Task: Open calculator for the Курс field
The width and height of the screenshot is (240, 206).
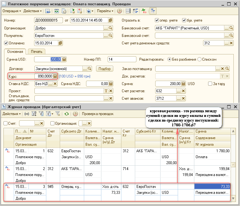Action: click(55, 76)
